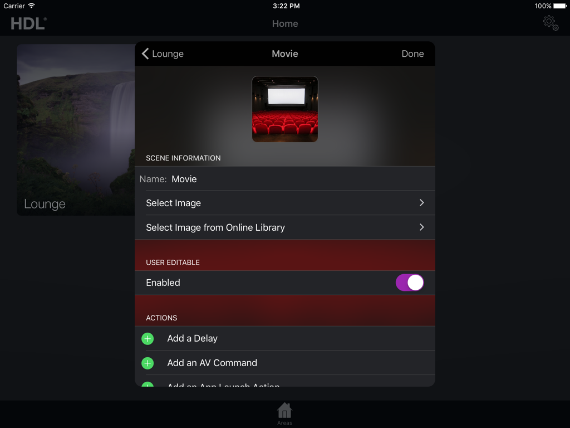Image resolution: width=570 pixels, height=428 pixels.
Task: Tap the Wi-Fi status icon
Action: click(x=32, y=6)
